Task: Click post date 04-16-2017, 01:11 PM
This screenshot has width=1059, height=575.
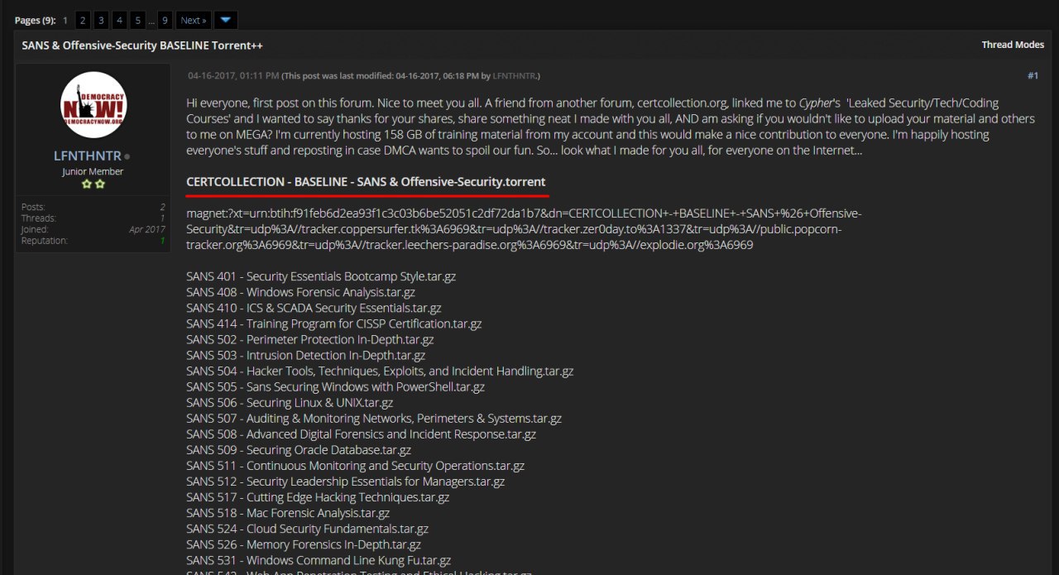Action: 233,76
